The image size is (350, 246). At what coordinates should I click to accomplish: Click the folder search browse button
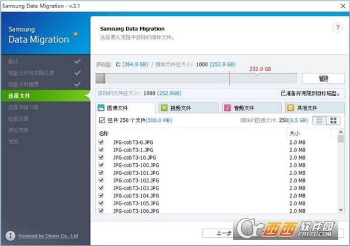(324, 78)
